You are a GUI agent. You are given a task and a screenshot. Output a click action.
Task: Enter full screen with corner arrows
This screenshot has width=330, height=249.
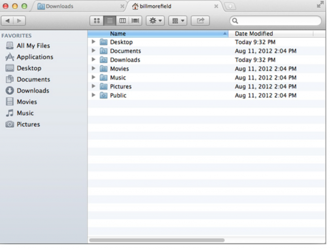tap(320, 5)
